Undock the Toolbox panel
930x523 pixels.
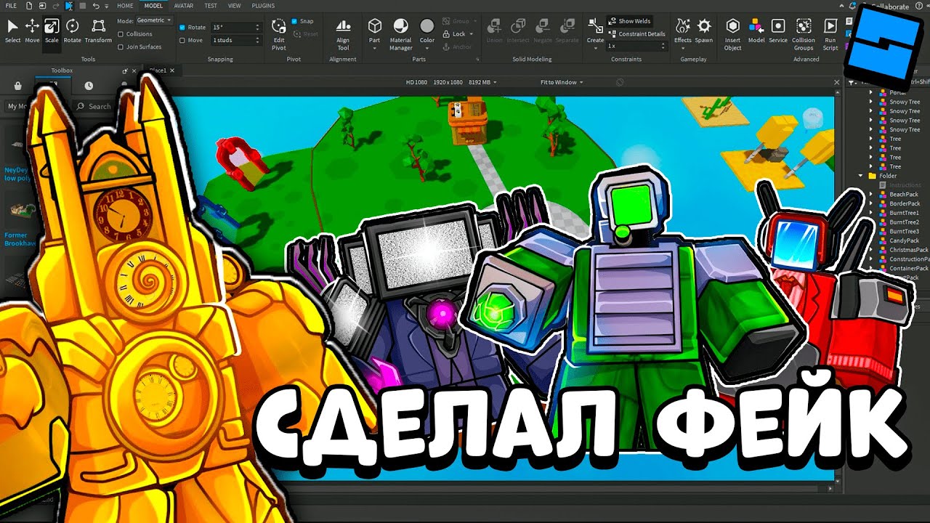(125, 70)
